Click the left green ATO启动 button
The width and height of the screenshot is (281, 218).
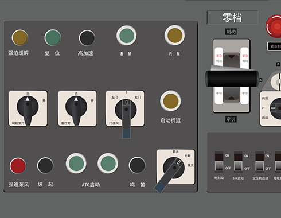pyautogui.click(x=76, y=163)
